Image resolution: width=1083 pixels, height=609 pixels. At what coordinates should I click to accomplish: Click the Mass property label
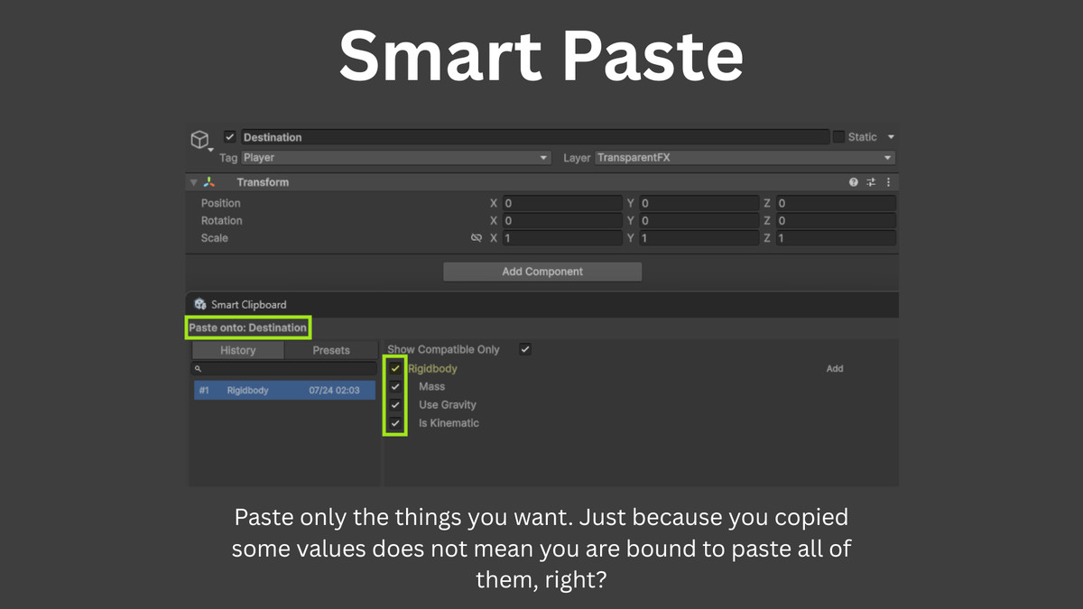pyautogui.click(x=431, y=386)
